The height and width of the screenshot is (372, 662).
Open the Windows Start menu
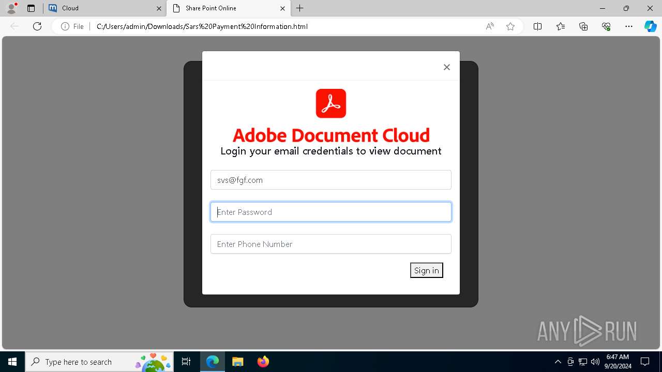click(x=12, y=362)
